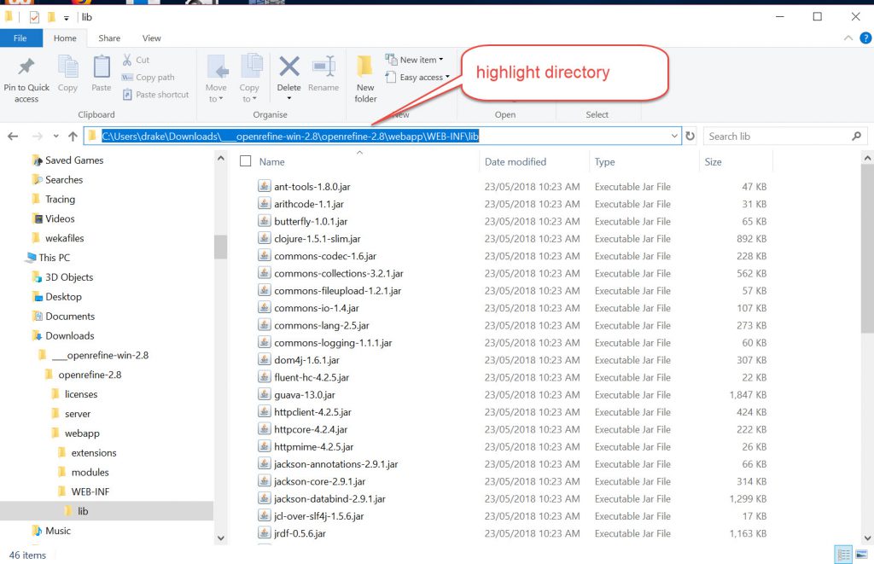Click the Copy icon in Clipboard group
Viewport: 874px width, 564px height.
tap(67, 69)
